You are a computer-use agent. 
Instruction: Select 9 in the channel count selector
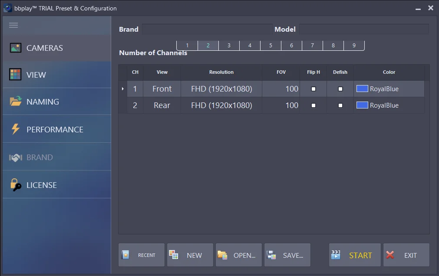click(x=354, y=46)
